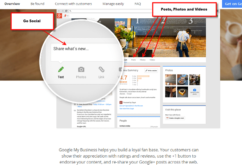Open the Be found tab
The image size is (242, 165).
(x=38, y=4)
